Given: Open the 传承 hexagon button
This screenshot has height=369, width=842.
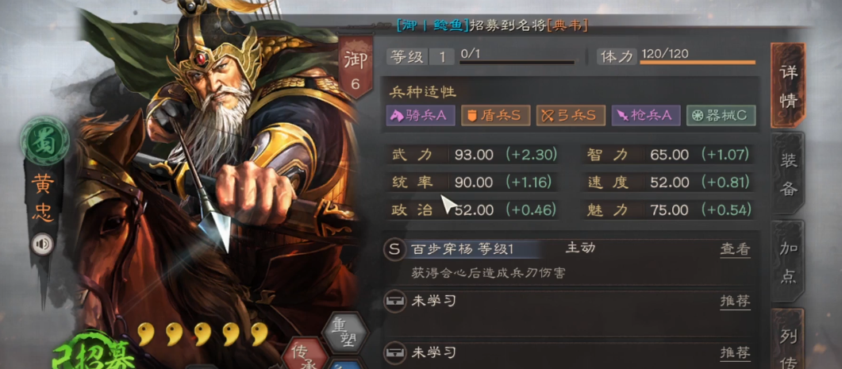Looking at the screenshot, I should [x=305, y=355].
